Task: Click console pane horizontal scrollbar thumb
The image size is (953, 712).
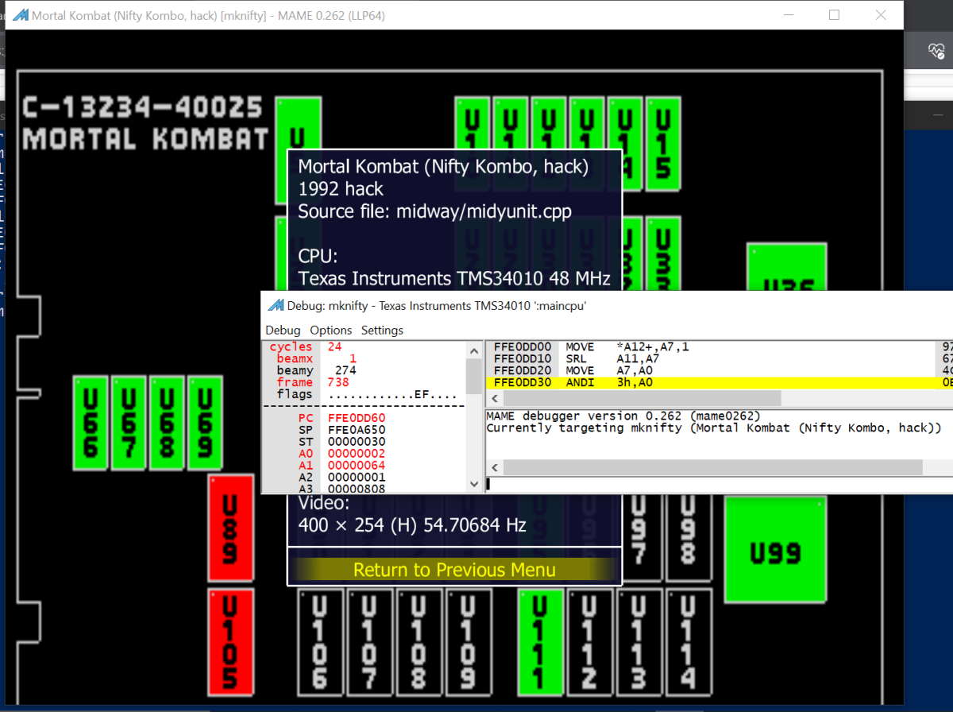Action: 712,469
